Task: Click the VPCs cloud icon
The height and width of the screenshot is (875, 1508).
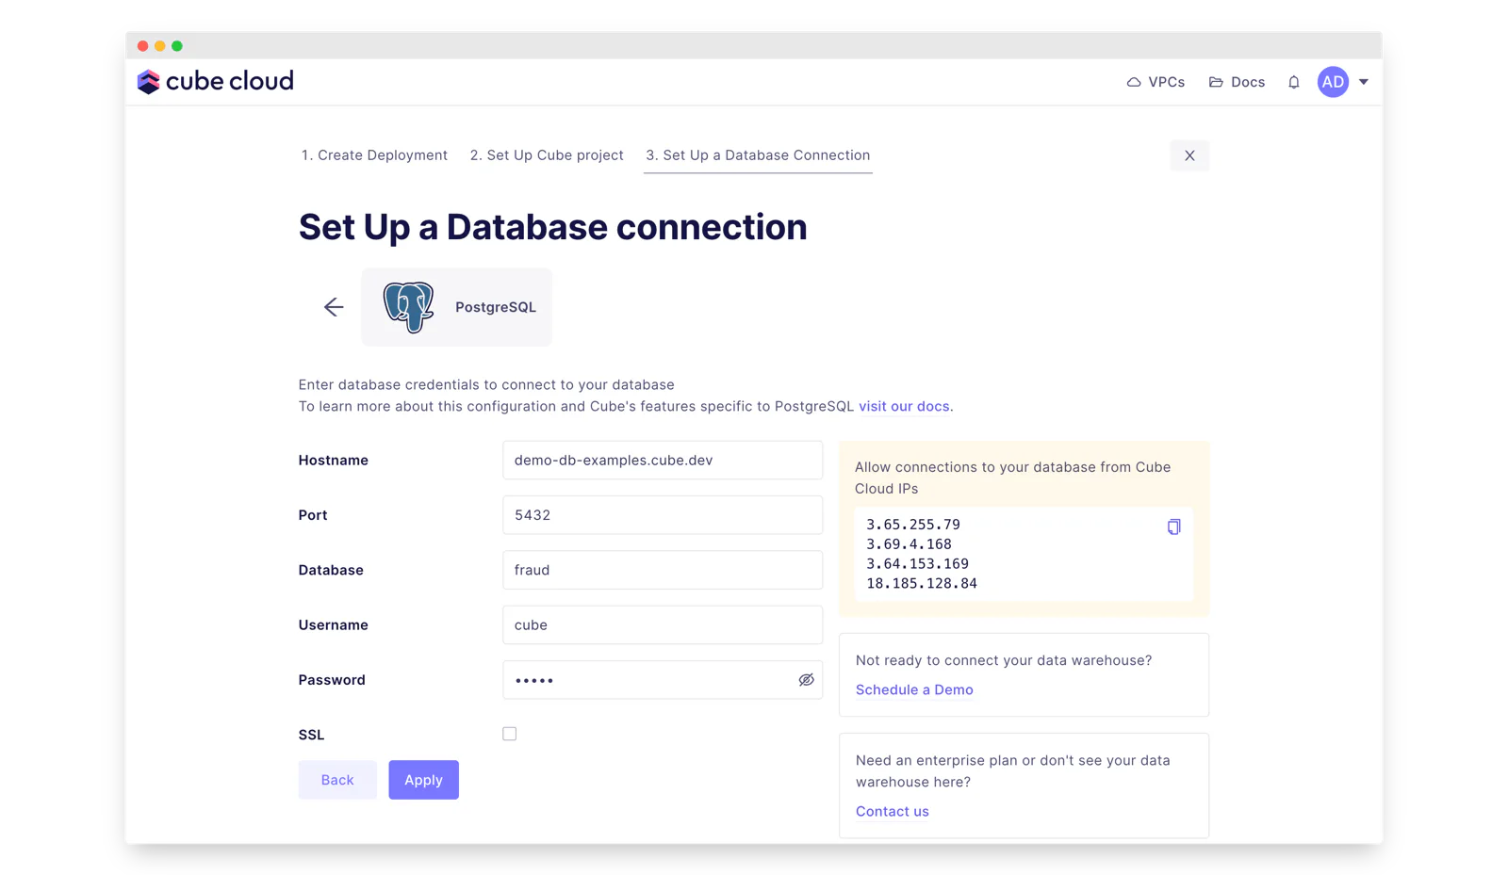Action: [1134, 82]
